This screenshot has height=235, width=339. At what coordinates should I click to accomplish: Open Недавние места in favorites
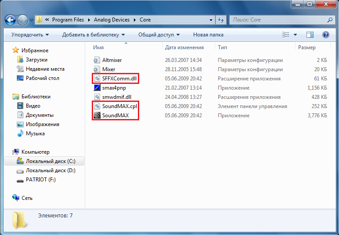pos(45,69)
